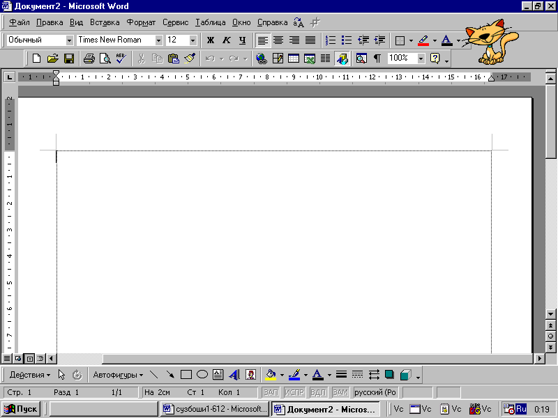Switch to сузбоши1-612 taskbar window
Image resolution: width=558 pixels, height=418 pixels.
[x=215, y=409]
